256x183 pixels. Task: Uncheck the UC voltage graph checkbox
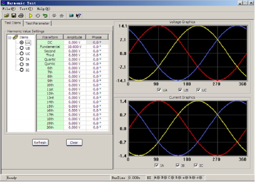(198, 90)
